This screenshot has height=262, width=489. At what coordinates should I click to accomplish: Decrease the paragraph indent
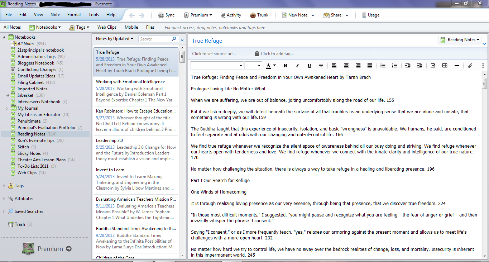tap(408, 66)
